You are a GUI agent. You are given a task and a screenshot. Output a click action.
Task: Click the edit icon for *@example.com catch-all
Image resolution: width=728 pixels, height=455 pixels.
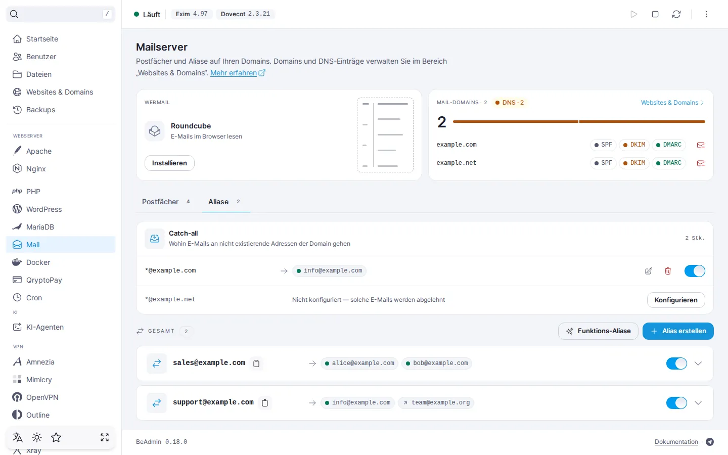pos(649,271)
